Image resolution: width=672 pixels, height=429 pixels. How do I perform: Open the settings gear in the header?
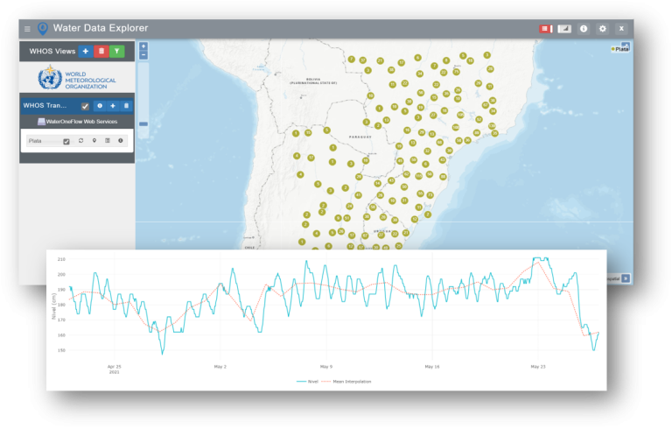coord(602,29)
